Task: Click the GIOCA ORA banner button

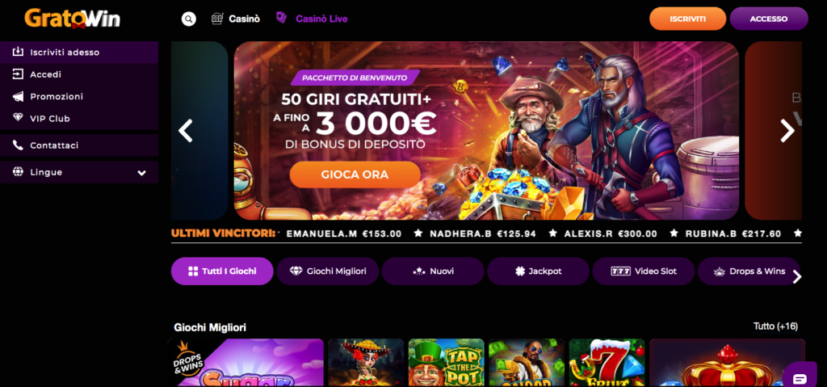Action: coord(355,175)
